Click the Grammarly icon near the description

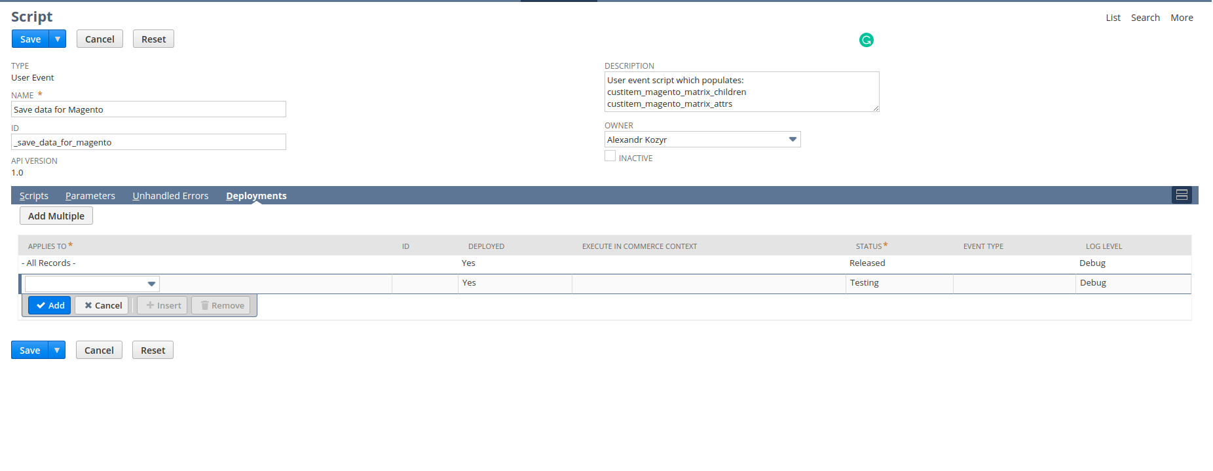pos(866,40)
